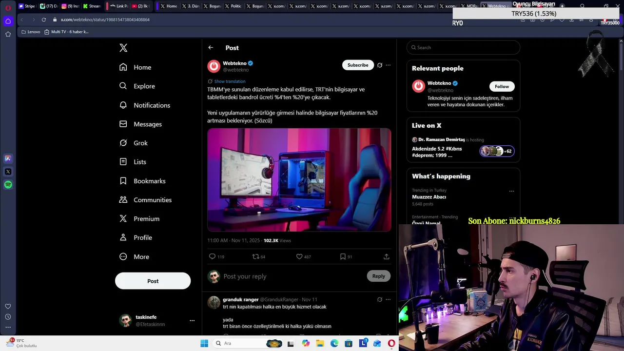Open Spotify in Opera sidebar
This screenshot has height=351, width=624.
click(x=8, y=185)
